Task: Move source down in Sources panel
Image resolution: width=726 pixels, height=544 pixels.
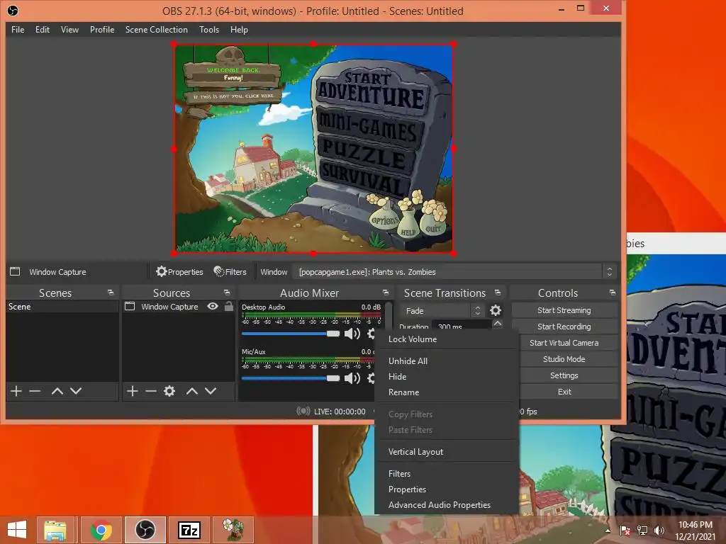Action: 211,391
